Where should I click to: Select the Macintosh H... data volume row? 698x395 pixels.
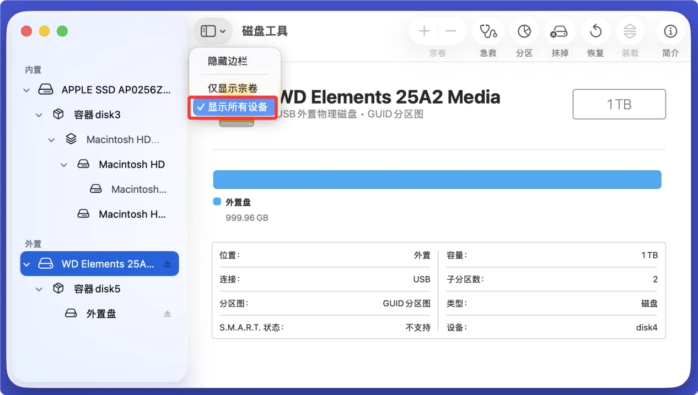point(100,214)
